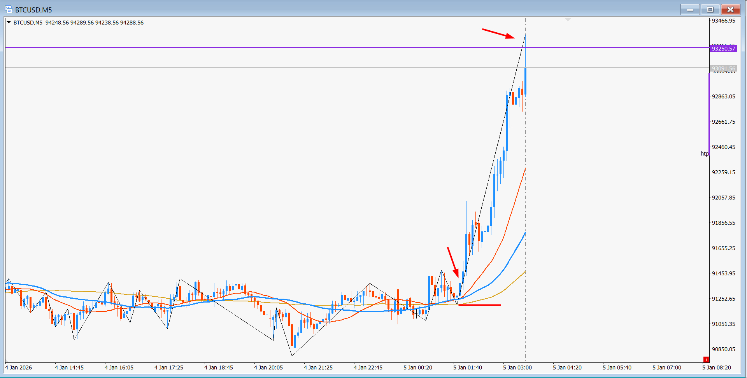Click the BTCUSD,M5 OHLC info text
The image size is (747, 378).
(x=79, y=23)
